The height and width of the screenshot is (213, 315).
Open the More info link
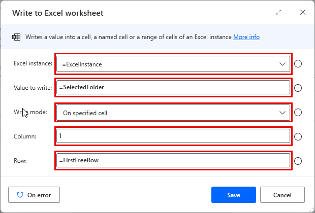click(x=246, y=37)
